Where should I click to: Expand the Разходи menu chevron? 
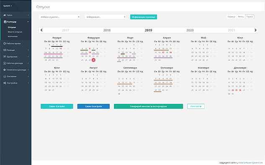coord(28,50)
